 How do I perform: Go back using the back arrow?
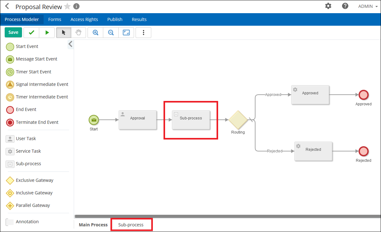[x=7, y=6]
